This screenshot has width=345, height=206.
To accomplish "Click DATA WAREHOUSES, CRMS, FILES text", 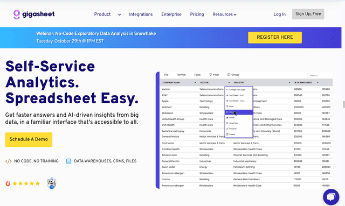I will click(105, 161).
